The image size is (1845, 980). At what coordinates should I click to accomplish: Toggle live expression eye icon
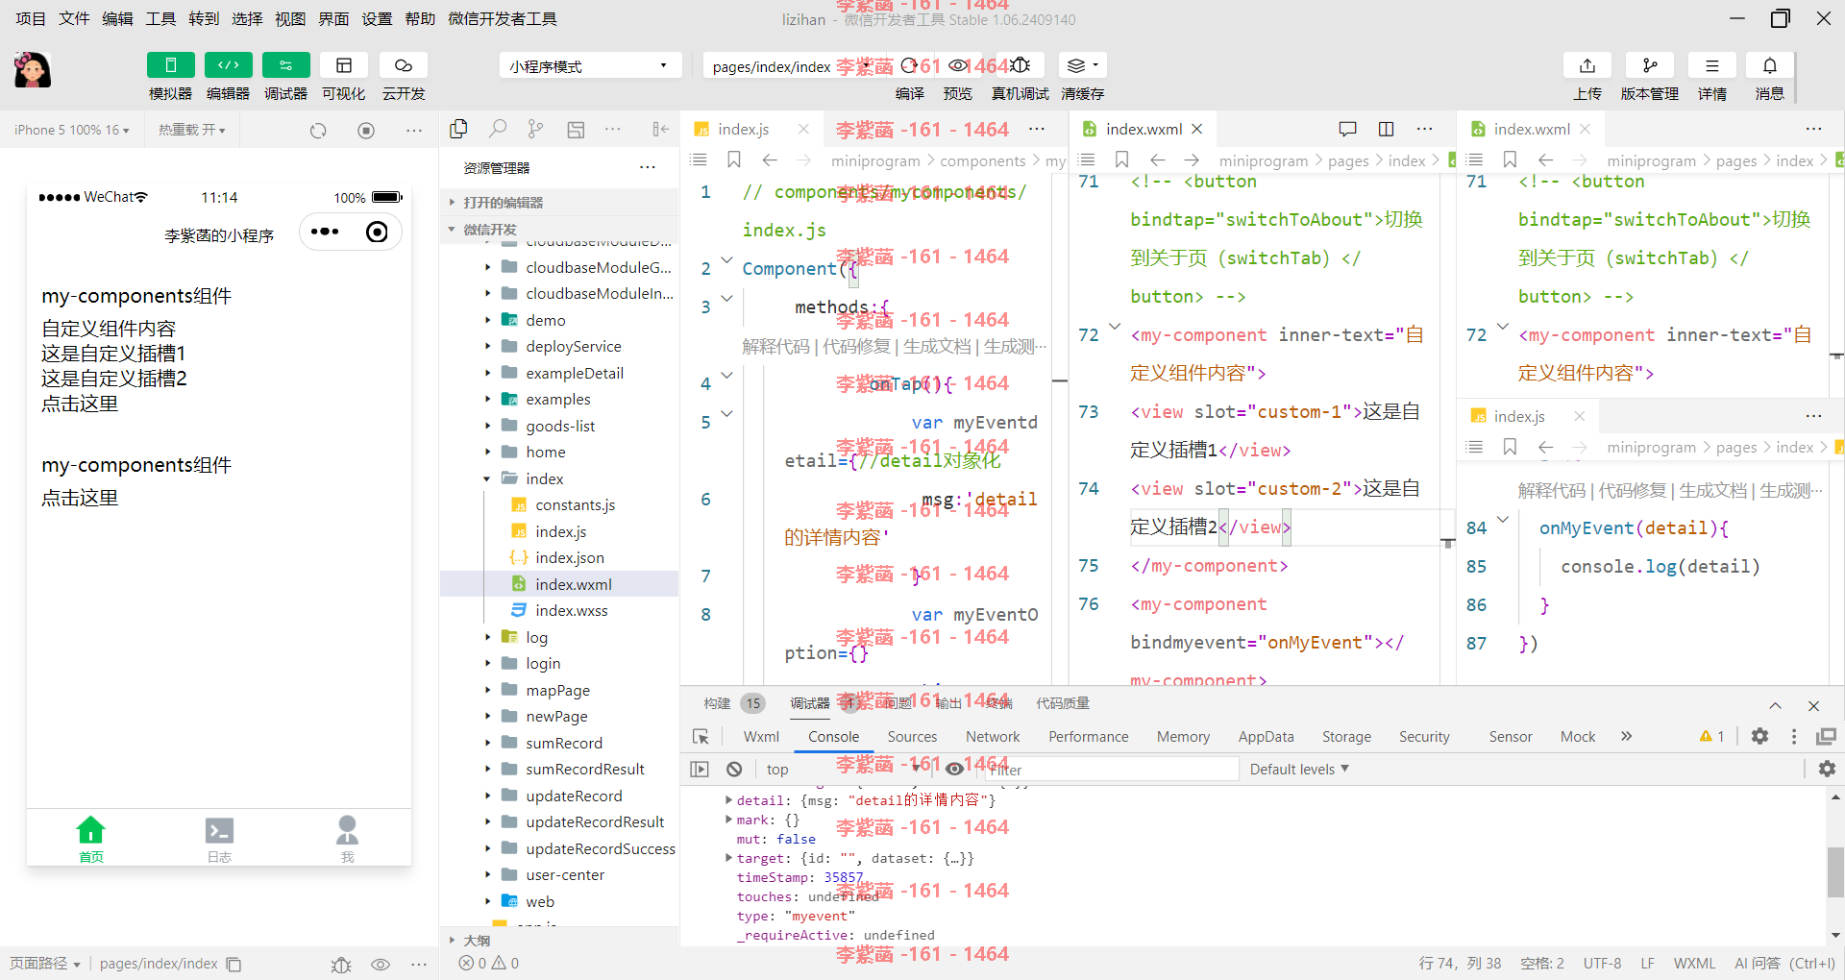[x=954, y=769]
